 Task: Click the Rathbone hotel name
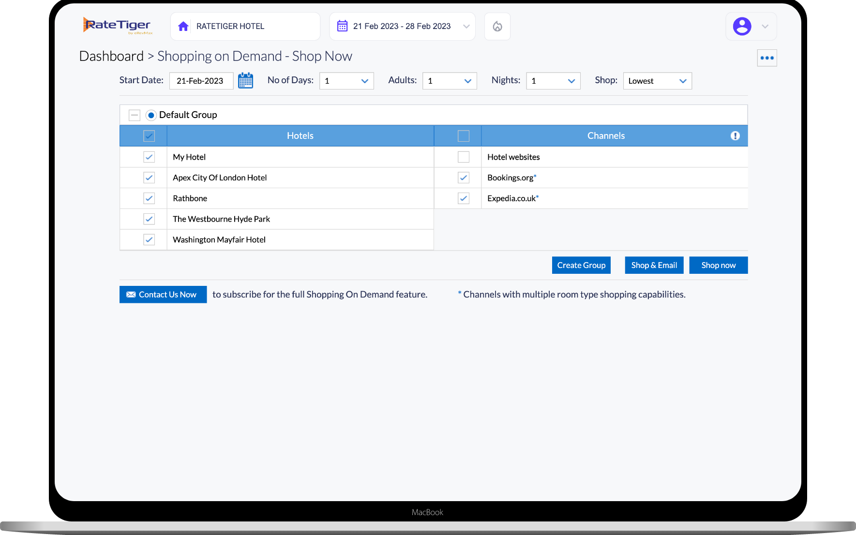(190, 198)
